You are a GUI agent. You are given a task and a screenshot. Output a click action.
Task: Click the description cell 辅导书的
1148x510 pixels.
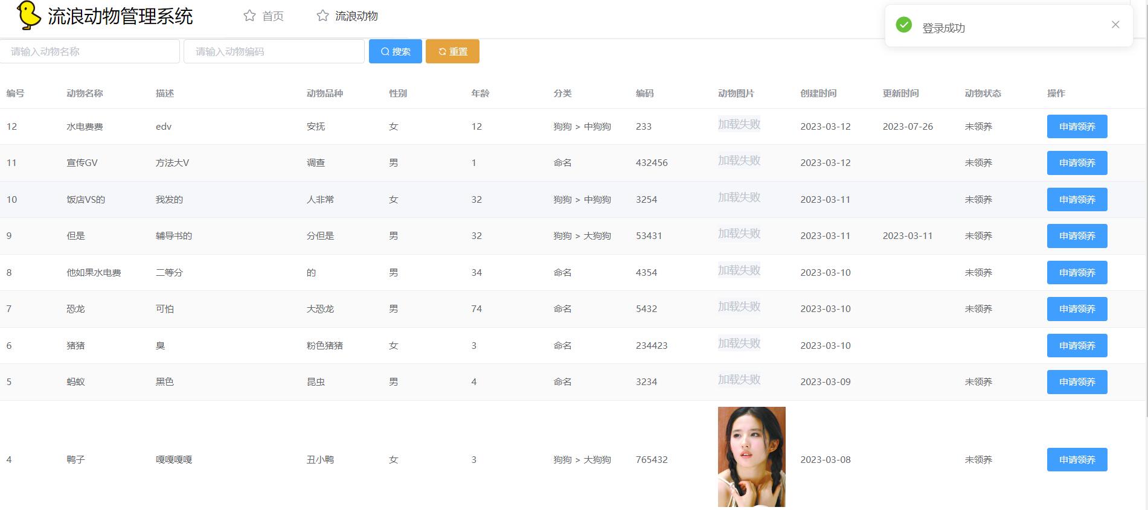[x=174, y=236]
